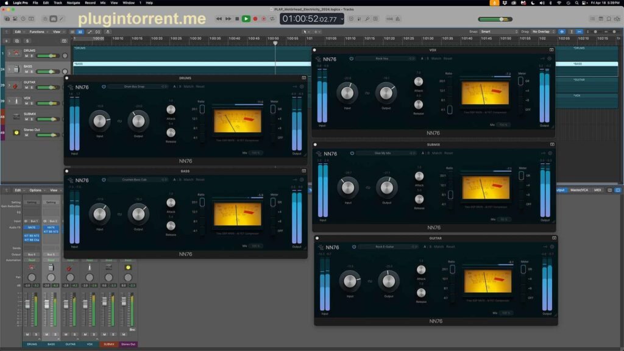Open the Tracks area View menu

(57, 32)
